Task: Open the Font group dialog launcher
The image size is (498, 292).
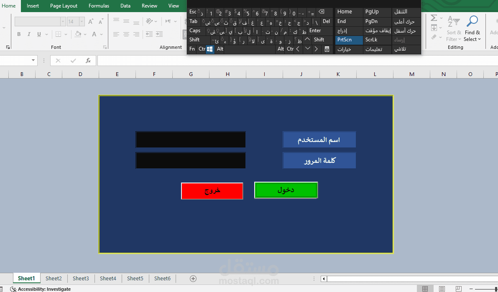Action: 105,47
